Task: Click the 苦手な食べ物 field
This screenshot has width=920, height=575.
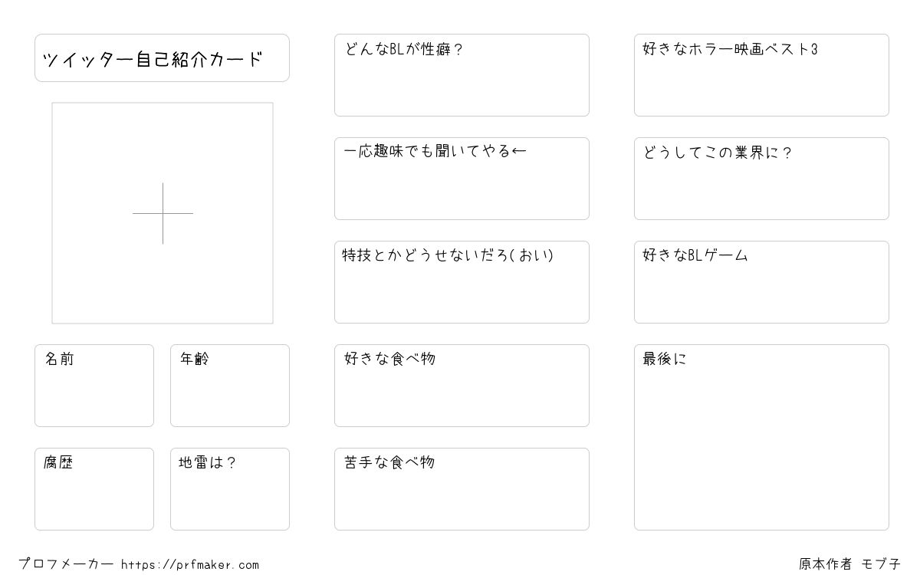Action: [462, 489]
